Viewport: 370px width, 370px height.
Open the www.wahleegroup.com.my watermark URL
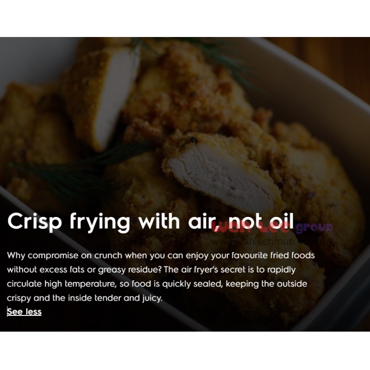coord(272,241)
